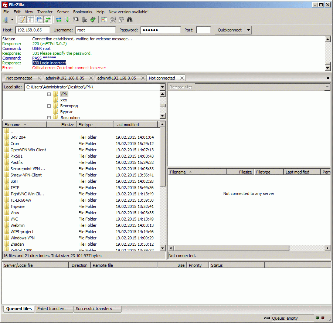
Task: Click the Port input field
Action: pyautogui.click(x=203, y=30)
